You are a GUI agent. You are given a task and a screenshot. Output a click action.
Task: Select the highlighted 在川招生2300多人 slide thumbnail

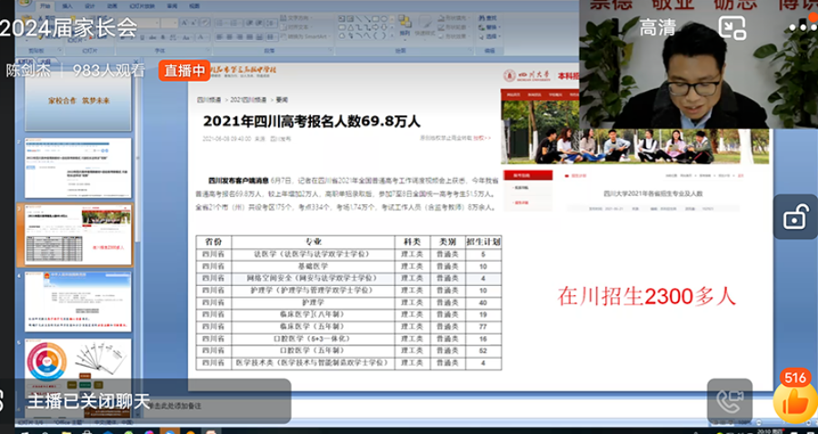(78, 234)
